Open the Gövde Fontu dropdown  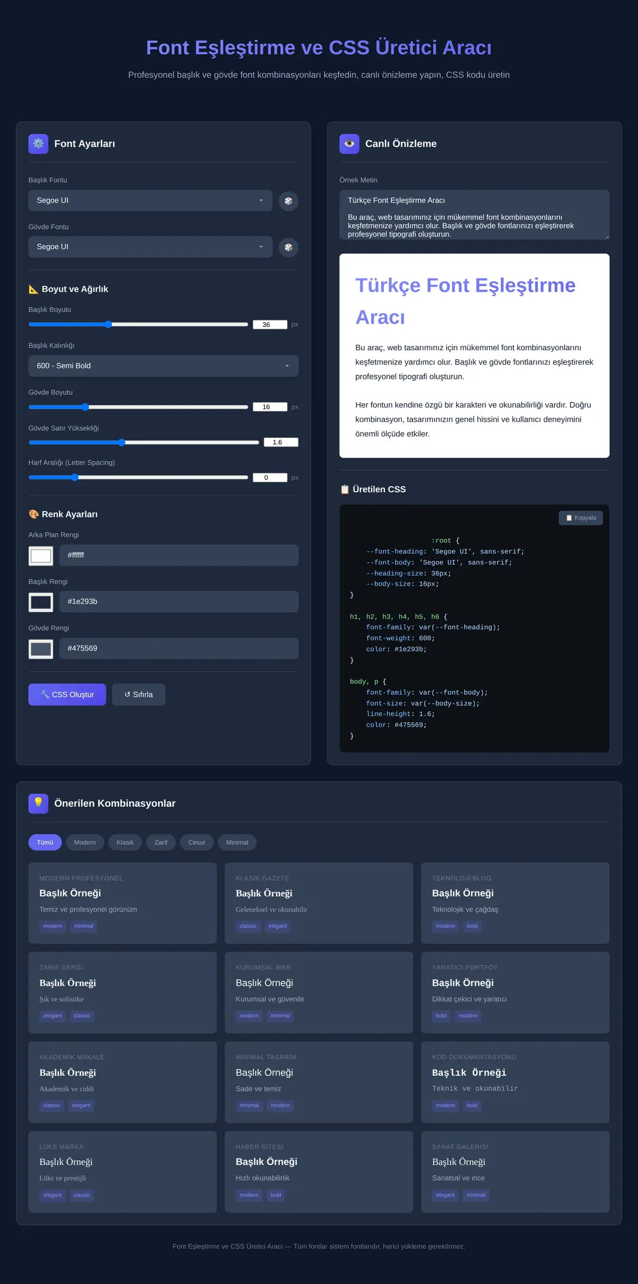[150, 247]
